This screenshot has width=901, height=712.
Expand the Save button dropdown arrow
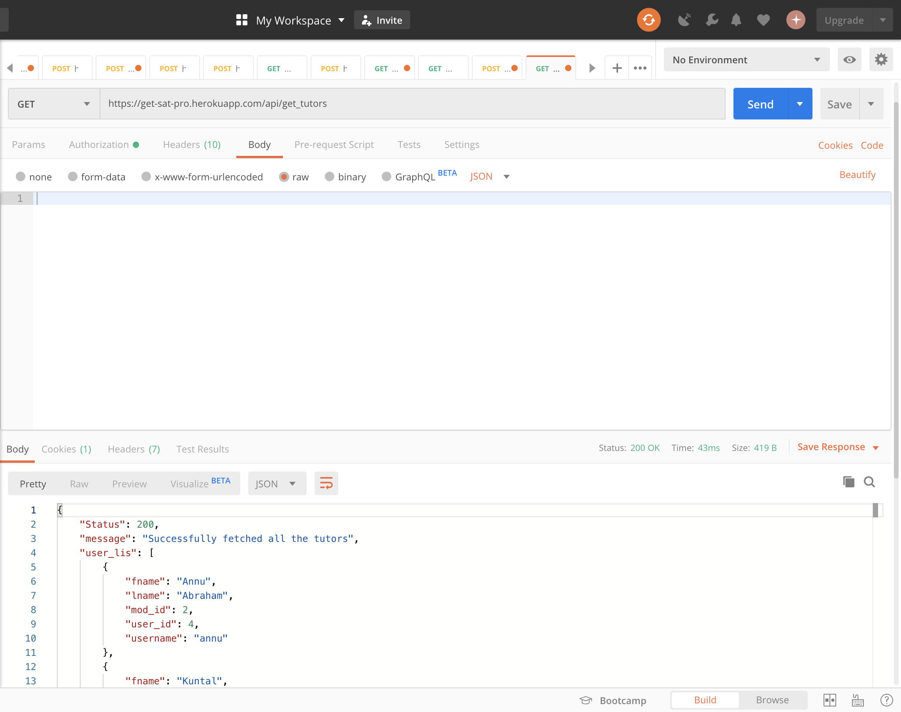[871, 104]
